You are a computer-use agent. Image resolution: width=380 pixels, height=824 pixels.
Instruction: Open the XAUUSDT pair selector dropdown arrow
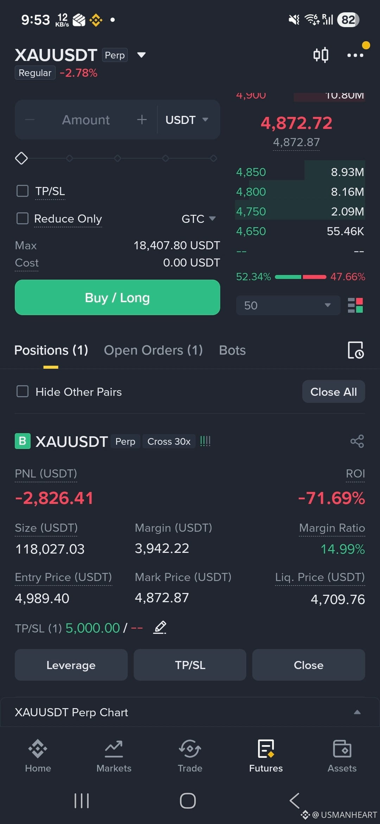coord(141,55)
